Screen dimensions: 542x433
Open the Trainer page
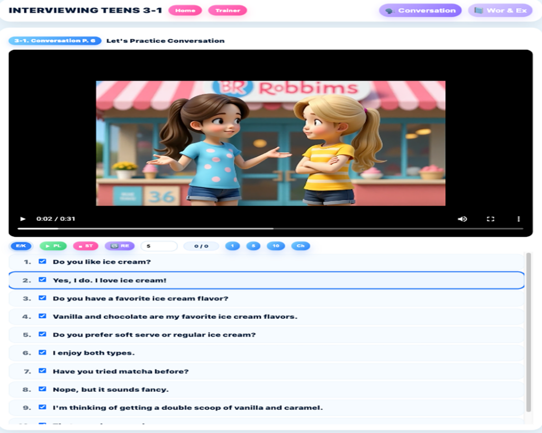228,11
